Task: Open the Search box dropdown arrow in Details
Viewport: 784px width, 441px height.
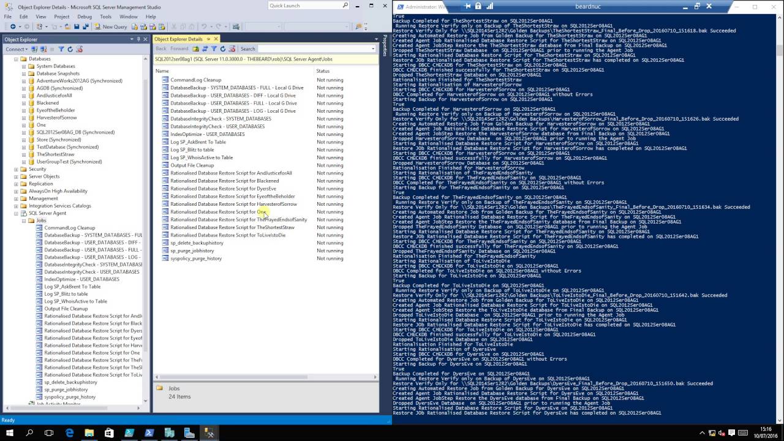Action: tap(373, 48)
